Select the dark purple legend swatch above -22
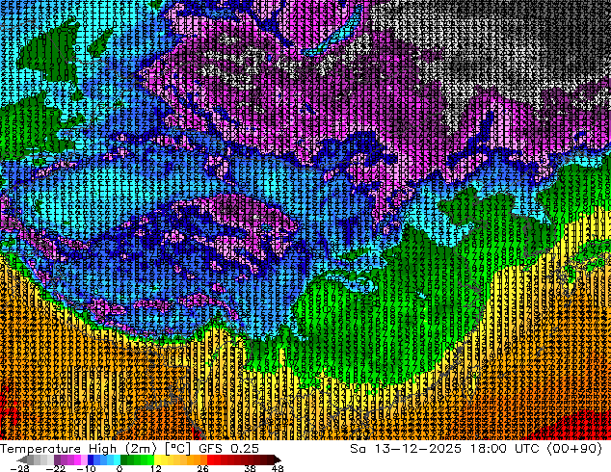The height and width of the screenshot is (472, 611). click(x=57, y=459)
